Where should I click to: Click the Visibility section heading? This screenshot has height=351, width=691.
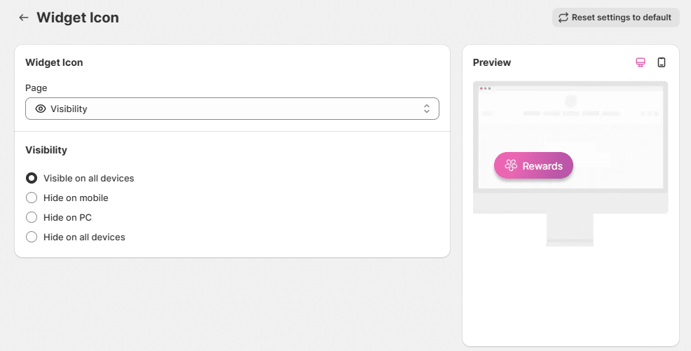(x=46, y=150)
